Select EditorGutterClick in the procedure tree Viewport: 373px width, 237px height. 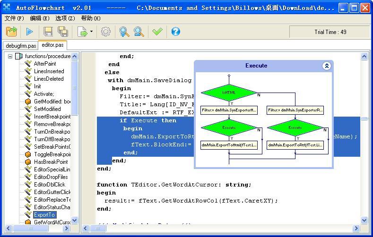[52, 192]
